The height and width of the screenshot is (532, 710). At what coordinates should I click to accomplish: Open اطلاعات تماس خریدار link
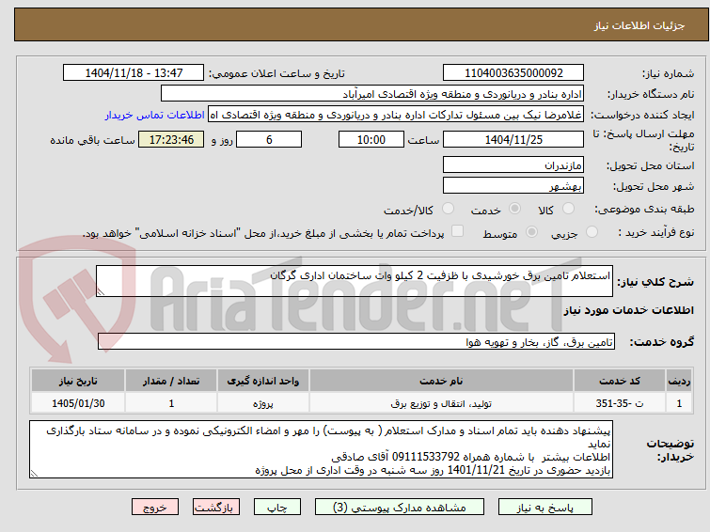click(155, 115)
